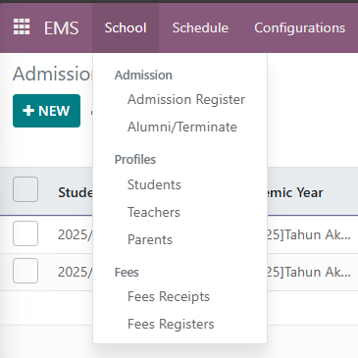
Task: Click the plus icon on NEW button
Action: coord(28,111)
